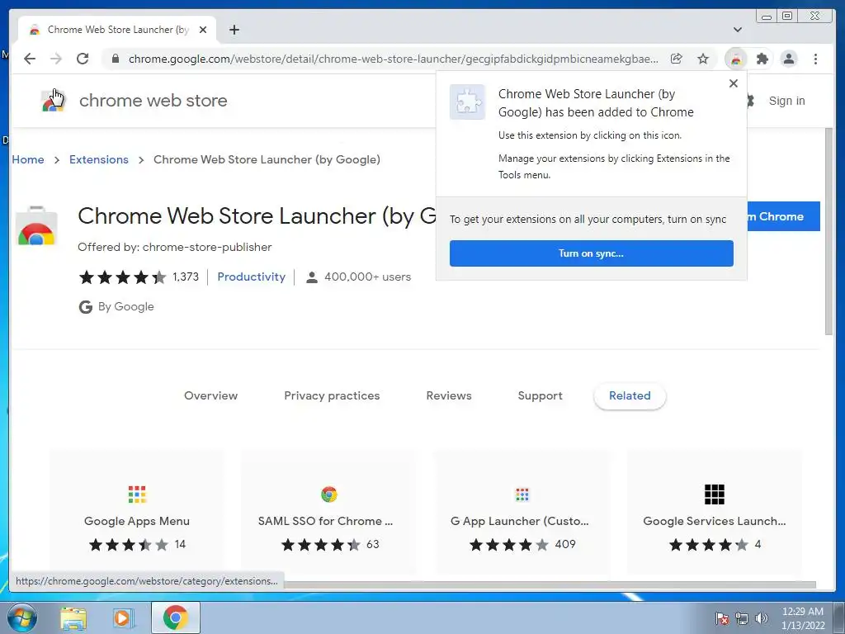Viewport: 845px width, 634px height.
Task: Open the Action Center flag icon
Action: click(722, 618)
